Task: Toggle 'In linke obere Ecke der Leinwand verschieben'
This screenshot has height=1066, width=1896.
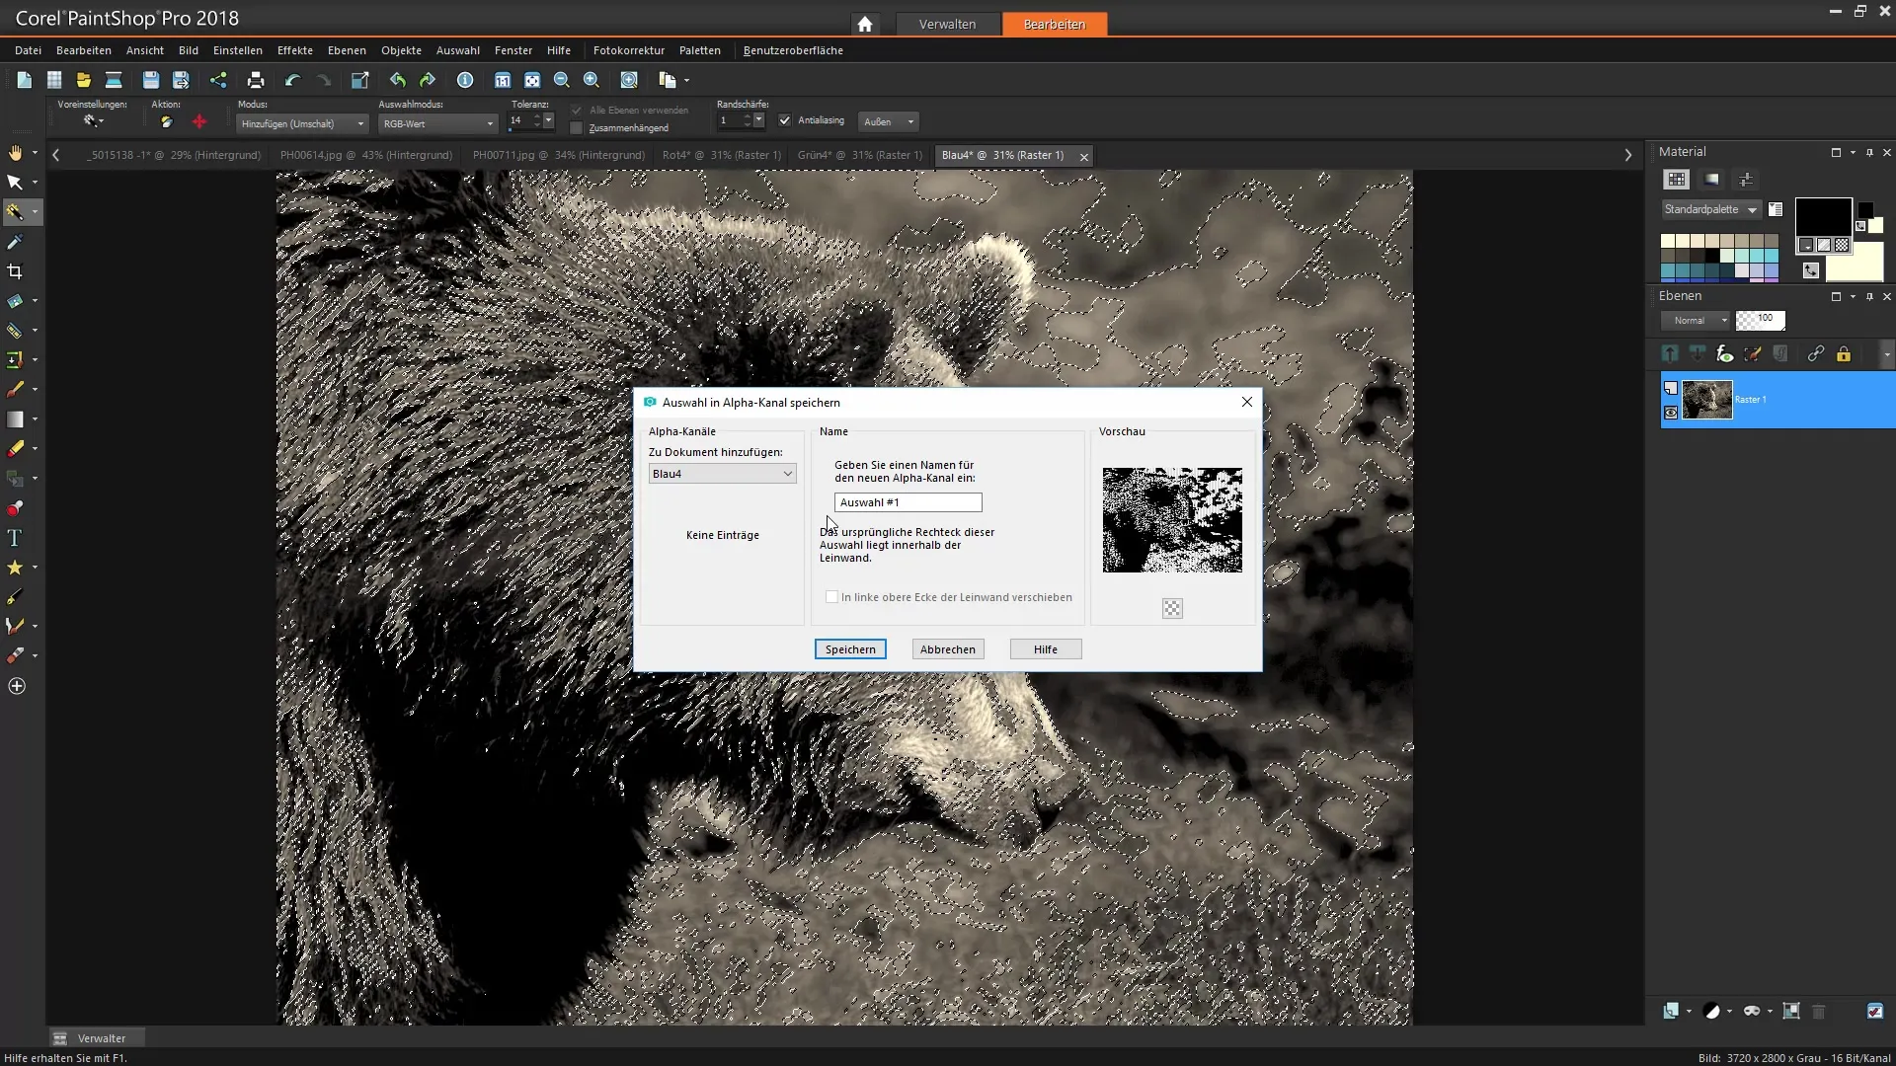Action: [x=831, y=597]
